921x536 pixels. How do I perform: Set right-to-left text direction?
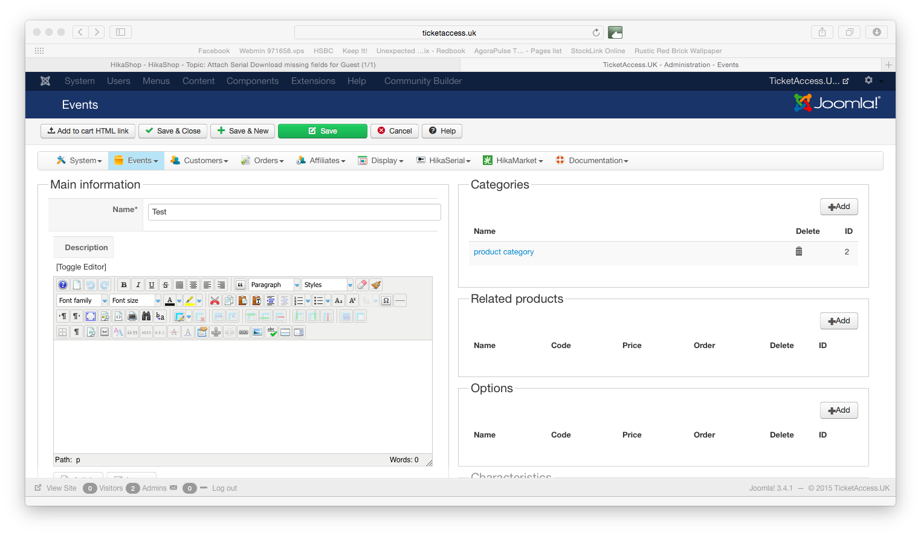tap(77, 316)
